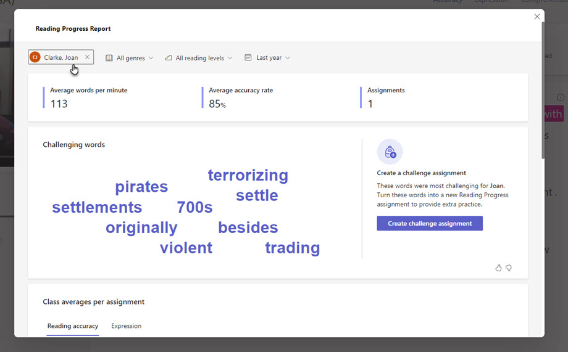Select the word "terrorizing" in word cloud
The height and width of the screenshot is (352, 568).
[x=248, y=176]
